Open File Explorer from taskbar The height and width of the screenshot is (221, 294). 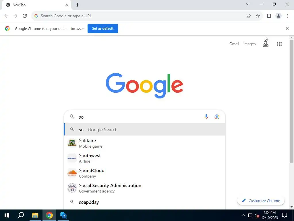[35, 215]
